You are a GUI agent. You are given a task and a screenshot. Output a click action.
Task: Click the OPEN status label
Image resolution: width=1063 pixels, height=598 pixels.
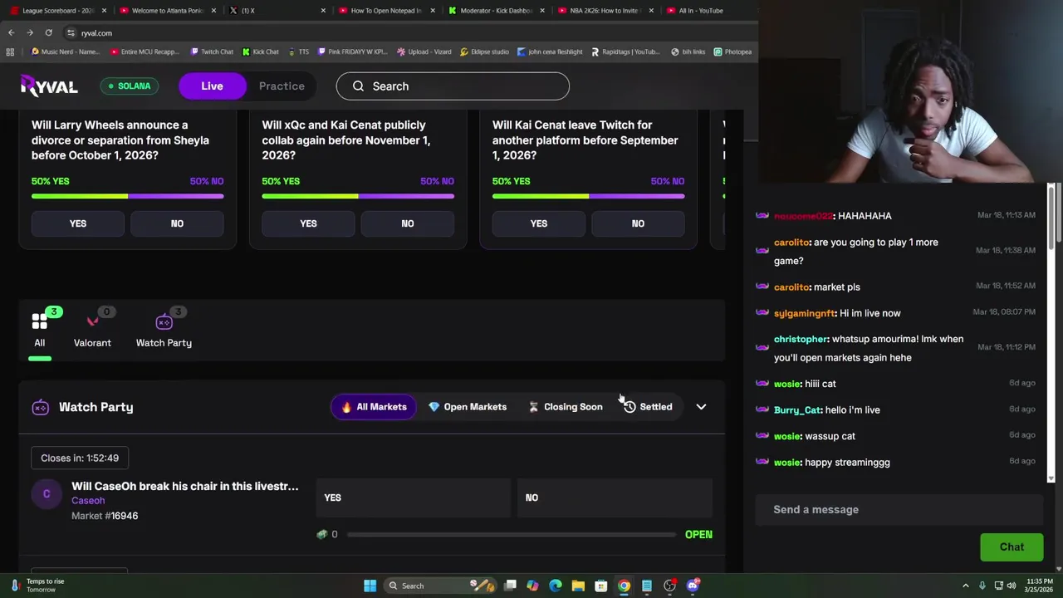[698, 535]
